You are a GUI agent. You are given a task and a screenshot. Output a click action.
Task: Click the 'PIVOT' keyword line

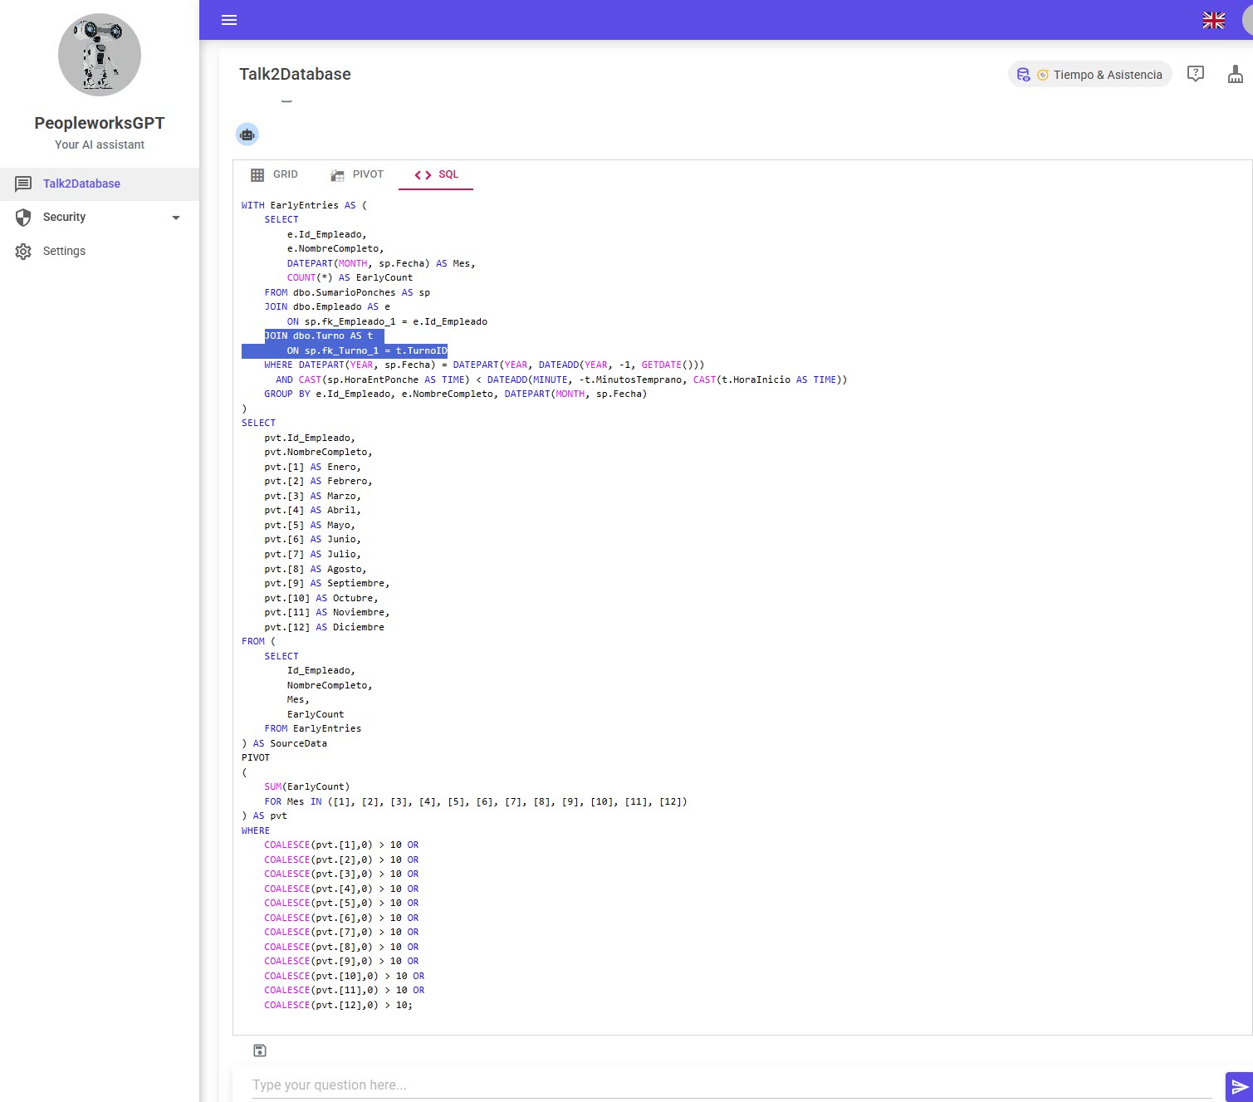click(x=256, y=757)
